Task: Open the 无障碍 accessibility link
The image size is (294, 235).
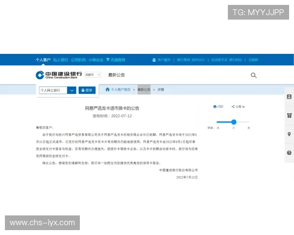Action: 253,60
